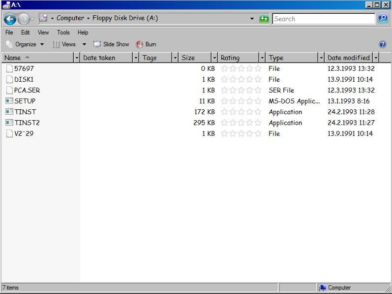Click the 295 KB size value

[204, 123]
